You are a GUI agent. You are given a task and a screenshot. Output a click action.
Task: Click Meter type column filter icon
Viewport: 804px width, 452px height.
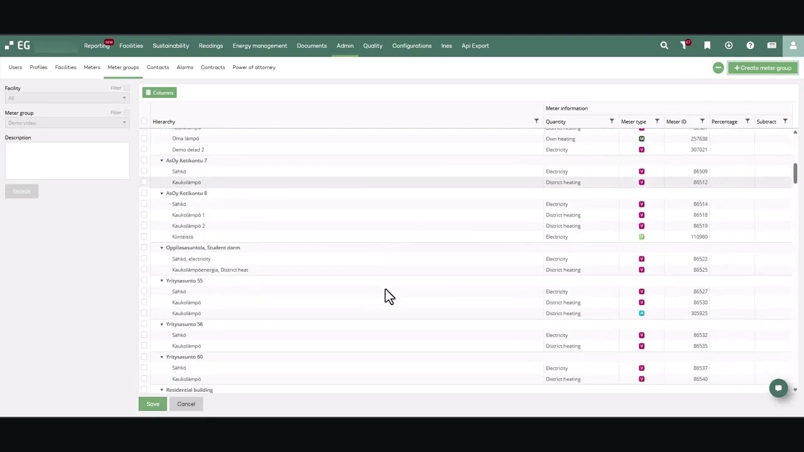[x=657, y=121]
